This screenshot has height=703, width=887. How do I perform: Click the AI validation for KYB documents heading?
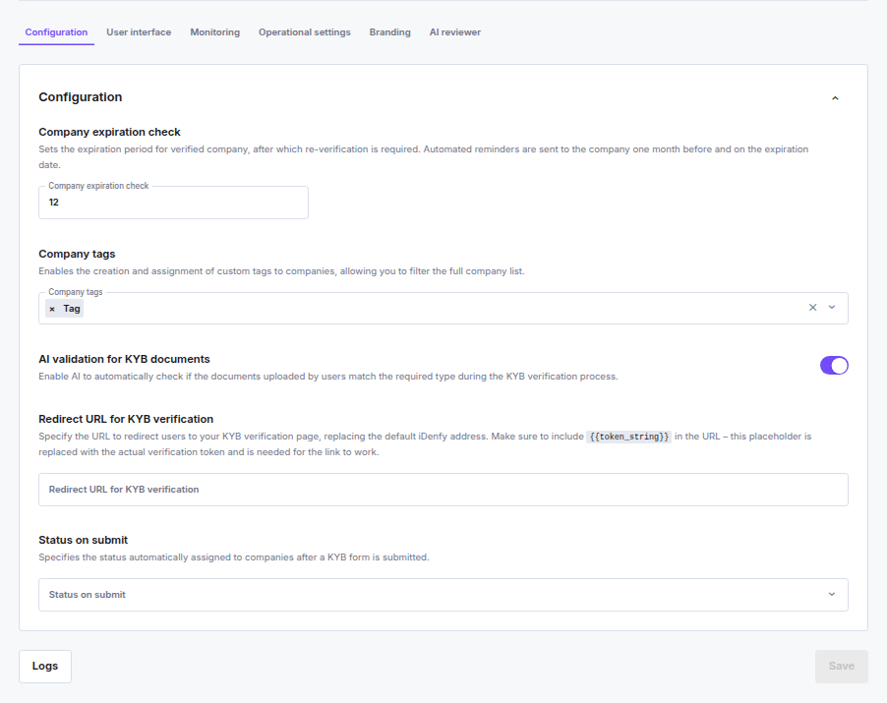tap(124, 359)
